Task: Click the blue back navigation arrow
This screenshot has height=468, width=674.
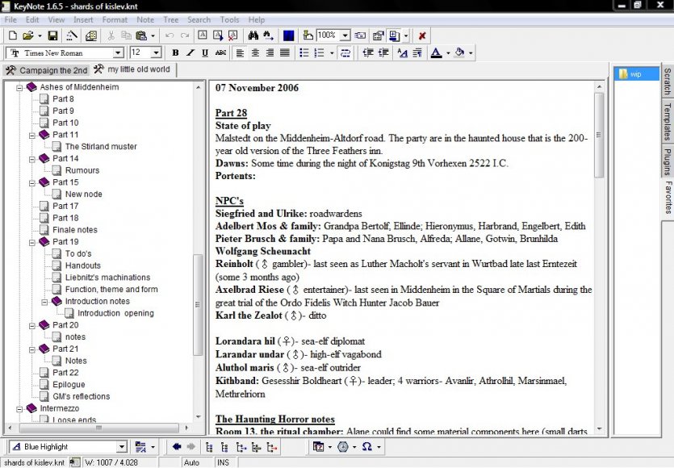Action: click(176, 447)
